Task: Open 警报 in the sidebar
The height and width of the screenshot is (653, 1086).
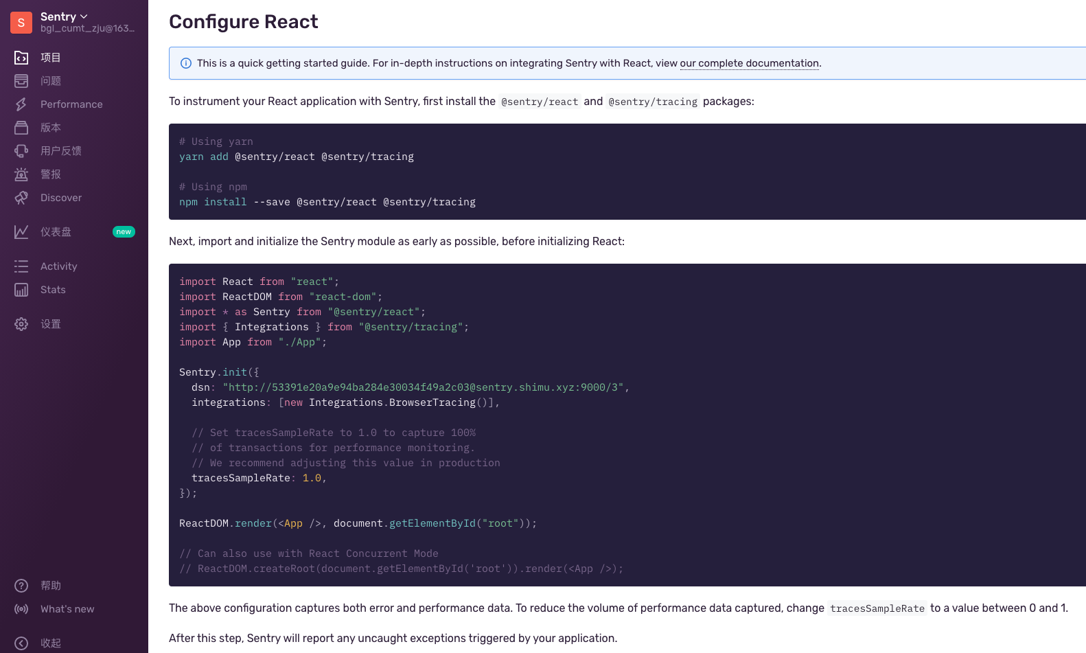Action: click(51, 174)
